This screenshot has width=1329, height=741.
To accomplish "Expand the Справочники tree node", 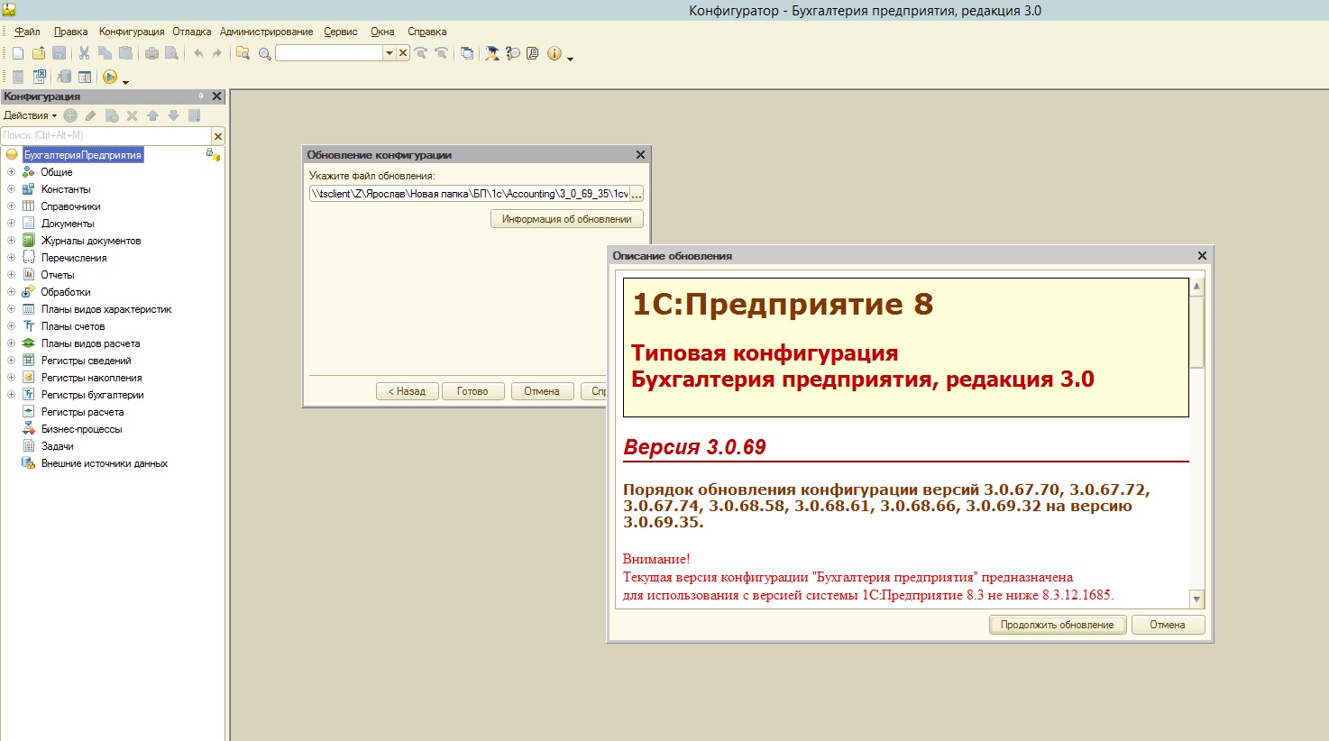I will coord(11,206).
